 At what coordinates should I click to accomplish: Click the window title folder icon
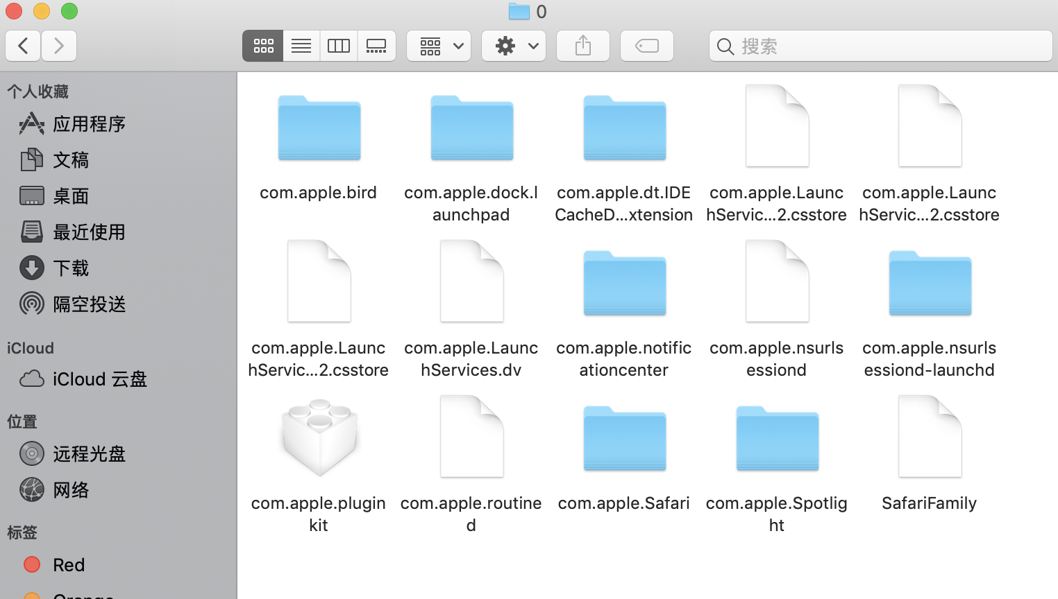click(519, 11)
